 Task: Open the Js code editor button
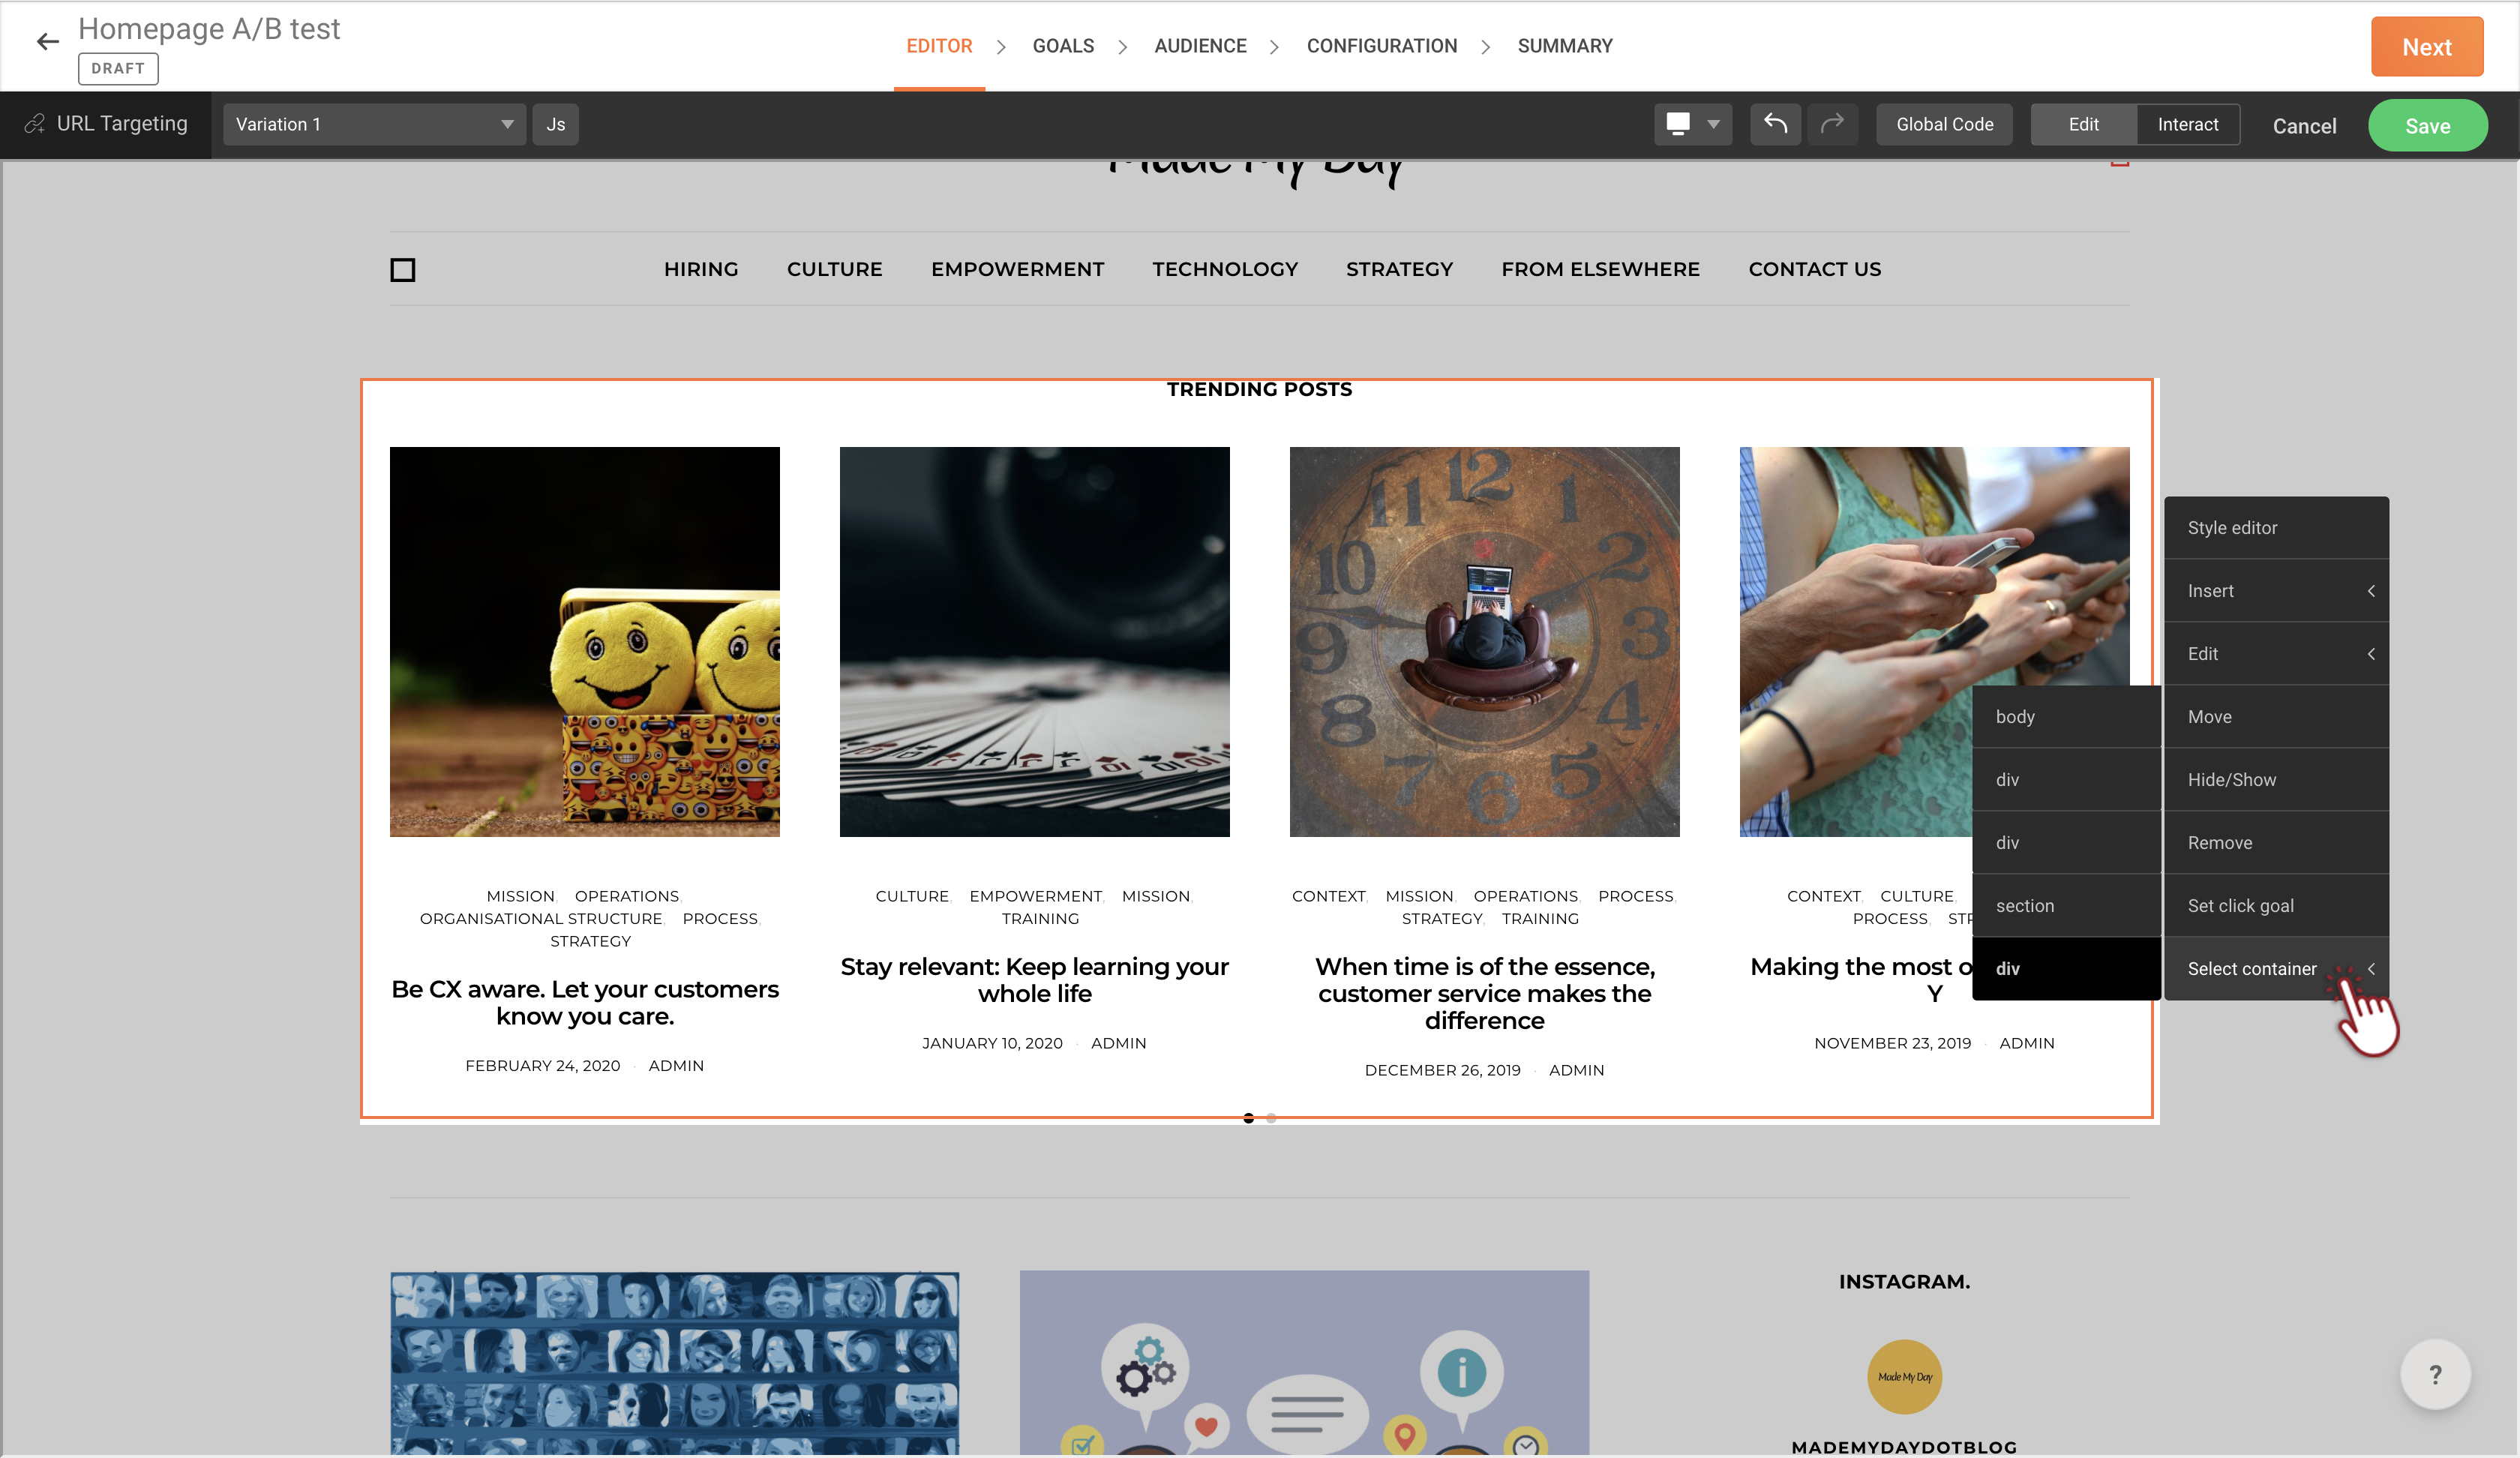(x=555, y=125)
